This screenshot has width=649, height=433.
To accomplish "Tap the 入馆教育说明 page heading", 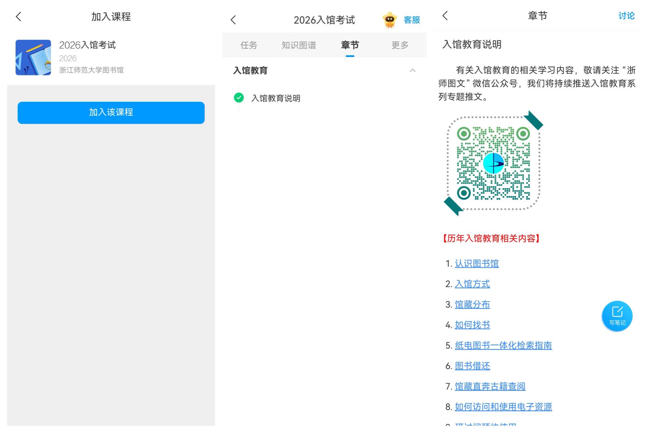I will [x=472, y=44].
